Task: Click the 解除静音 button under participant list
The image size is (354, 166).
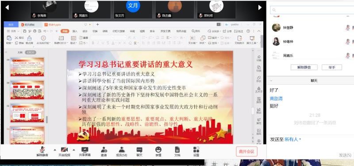Action: coord(304,67)
